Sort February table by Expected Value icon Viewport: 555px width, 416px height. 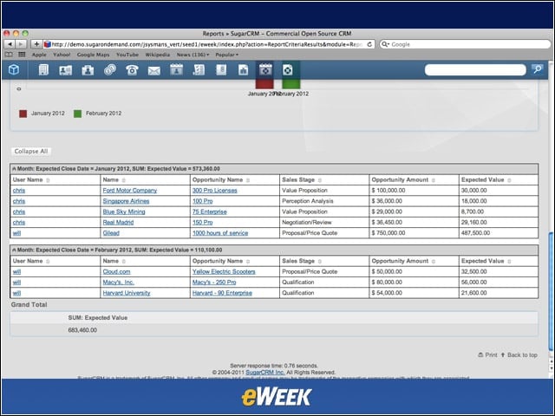(509, 262)
